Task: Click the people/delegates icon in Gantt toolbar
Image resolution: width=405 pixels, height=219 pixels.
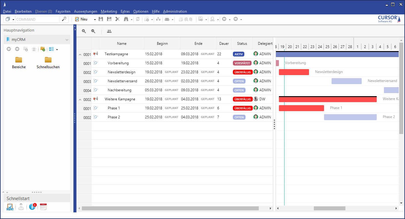Action: [x=109, y=31]
